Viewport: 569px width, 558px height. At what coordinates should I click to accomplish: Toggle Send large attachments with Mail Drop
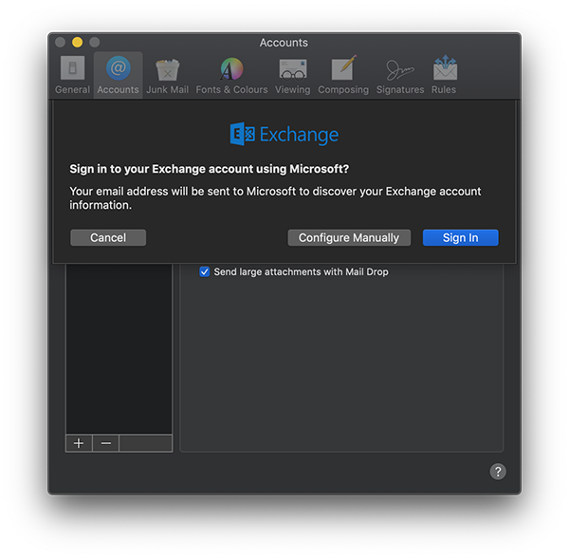[x=204, y=271]
